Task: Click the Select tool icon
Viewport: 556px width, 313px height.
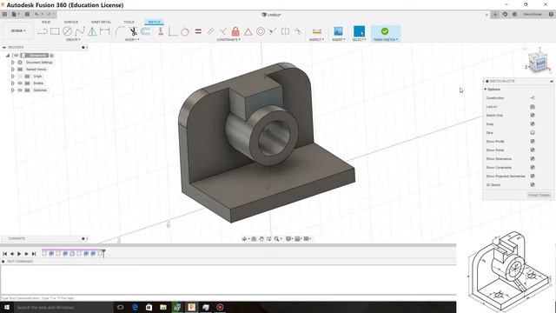Action: 359,31
